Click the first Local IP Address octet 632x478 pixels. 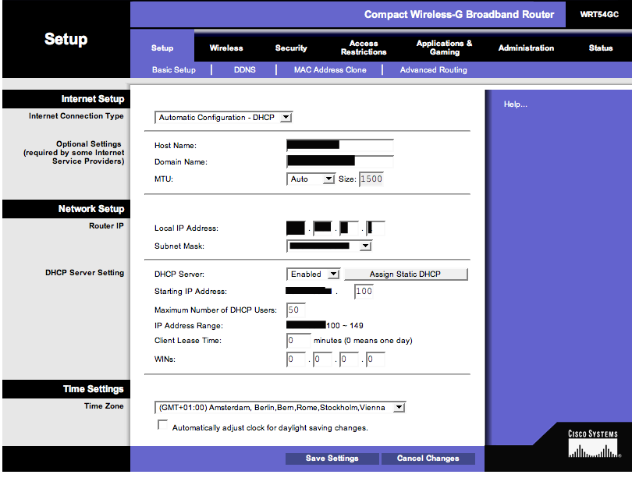[296, 228]
